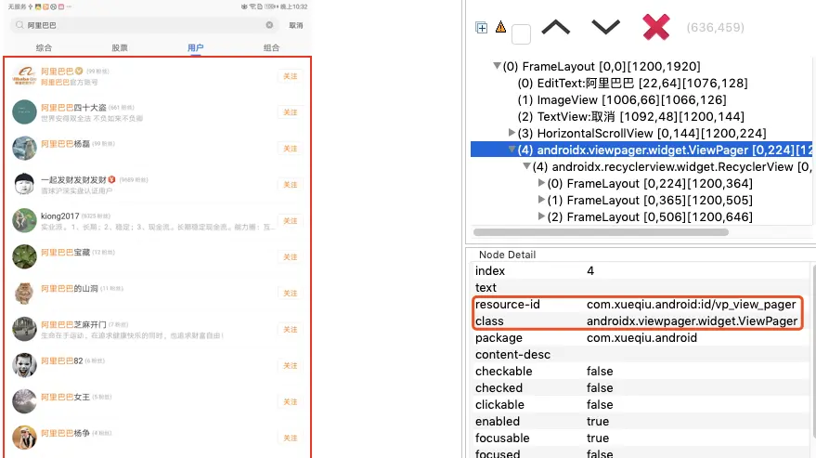Switch to the 股票 tab
The image size is (816, 458).
(x=120, y=47)
